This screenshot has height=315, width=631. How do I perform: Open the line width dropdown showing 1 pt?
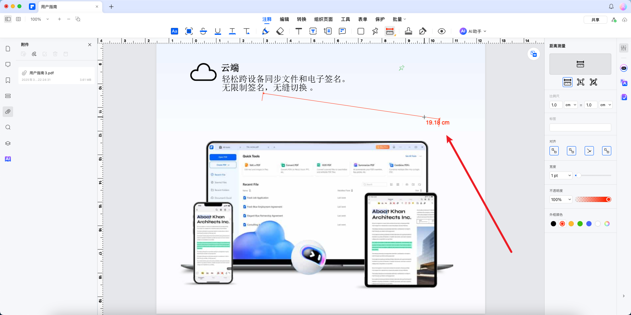tap(560, 175)
